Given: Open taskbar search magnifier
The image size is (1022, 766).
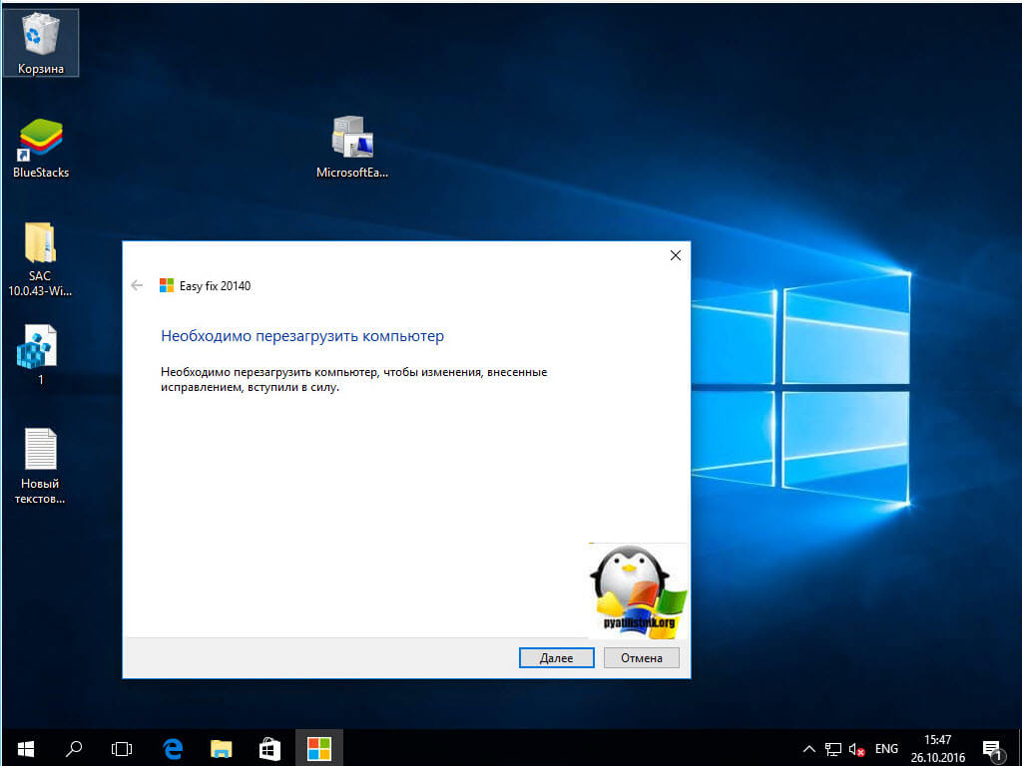Looking at the screenshot, I should (x=74, y=747).
